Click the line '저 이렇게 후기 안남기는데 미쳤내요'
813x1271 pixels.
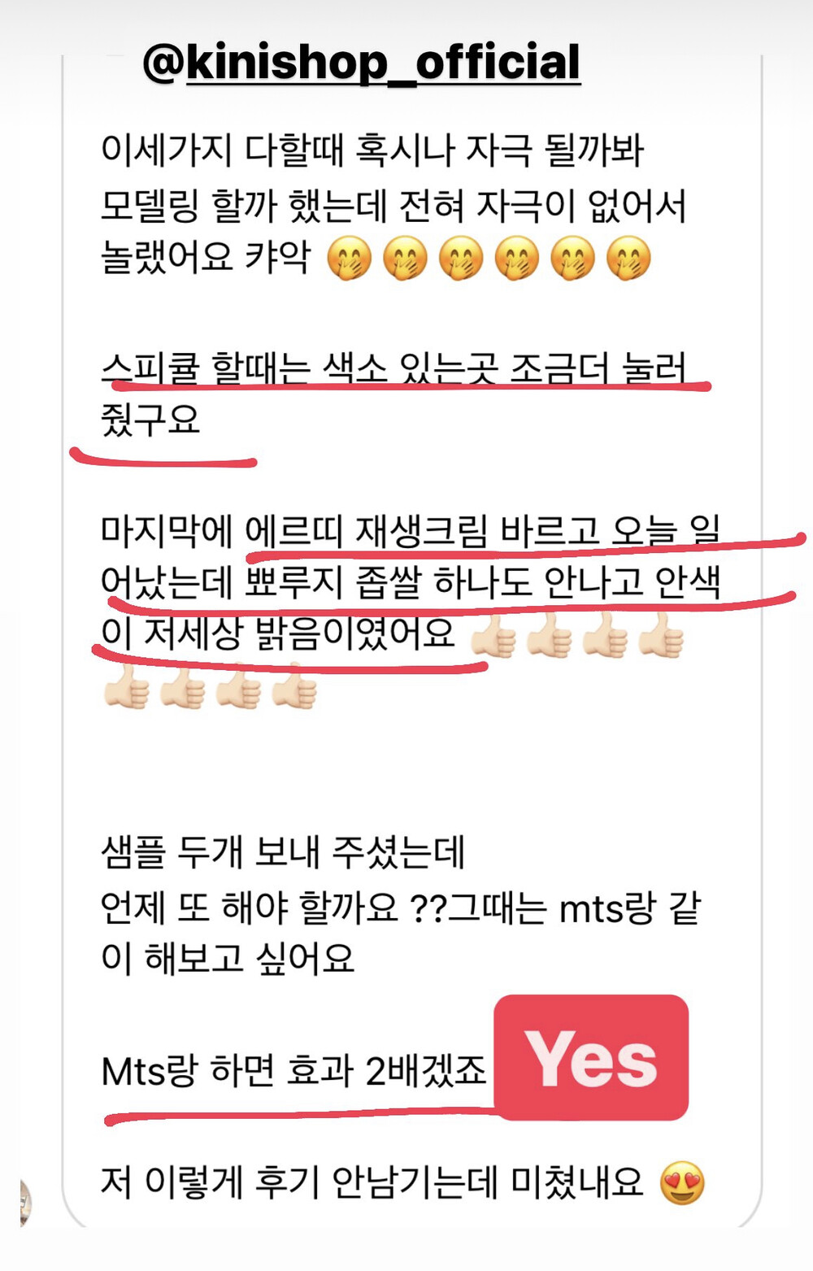(372, 1183)
